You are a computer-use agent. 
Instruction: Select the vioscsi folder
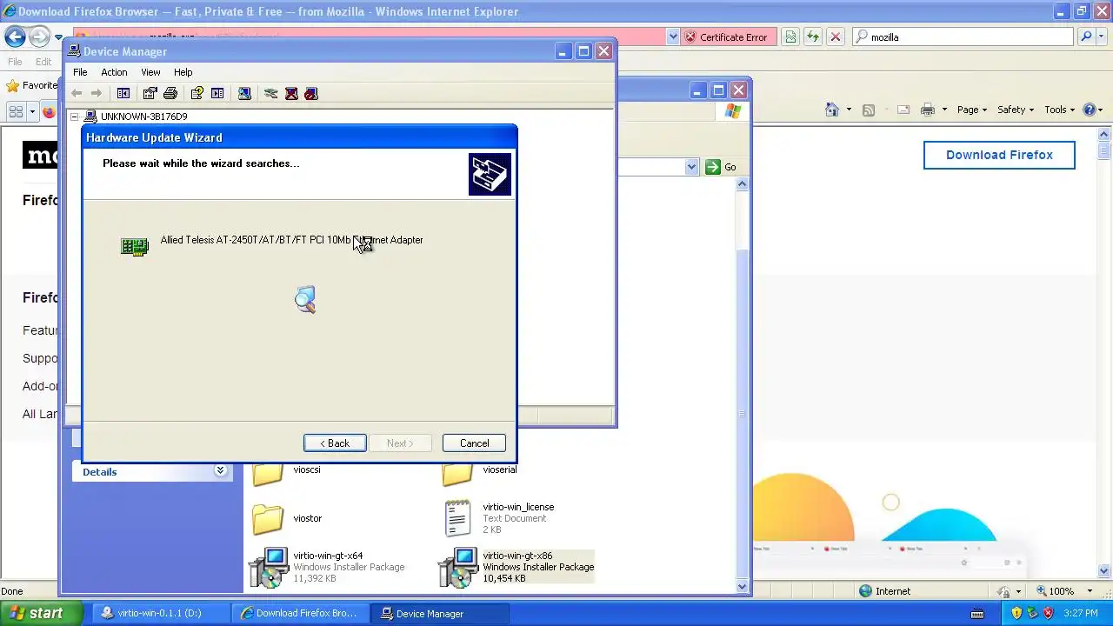click(287, 472)
